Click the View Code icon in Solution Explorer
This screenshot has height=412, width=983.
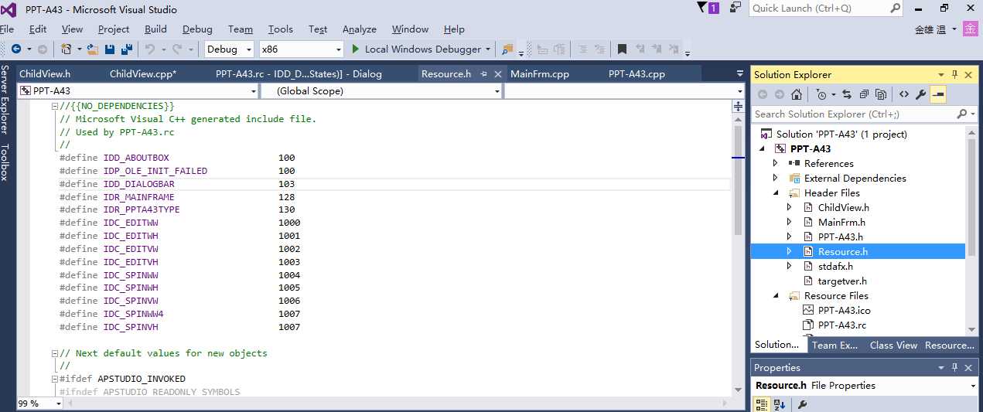point(903,94)
